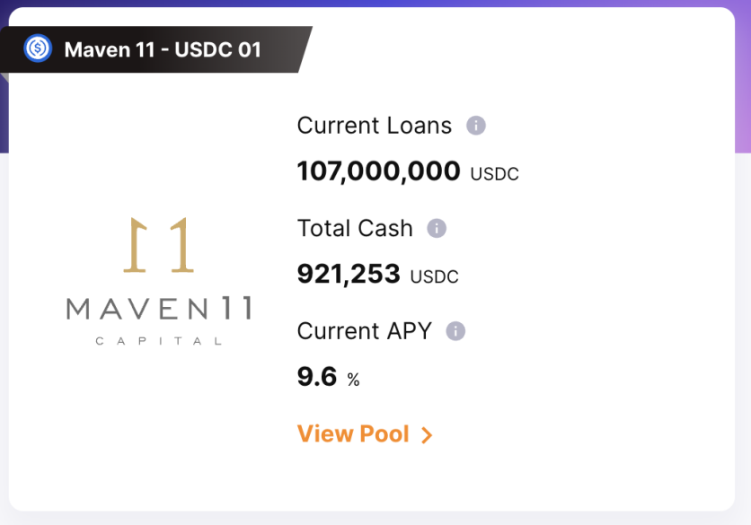Click the USDC unit next to 921,253
Image resolution: width=751 pixels, height=525 pixels.
[435, 276]
